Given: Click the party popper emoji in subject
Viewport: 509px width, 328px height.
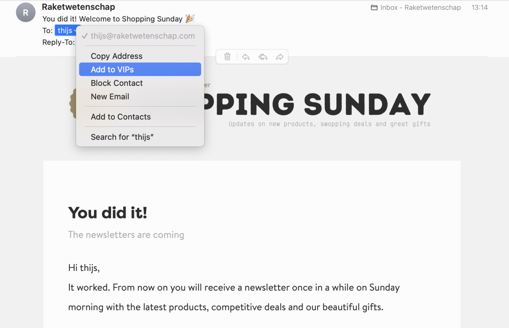Looking at the screenshot, I should click(190, 19).
